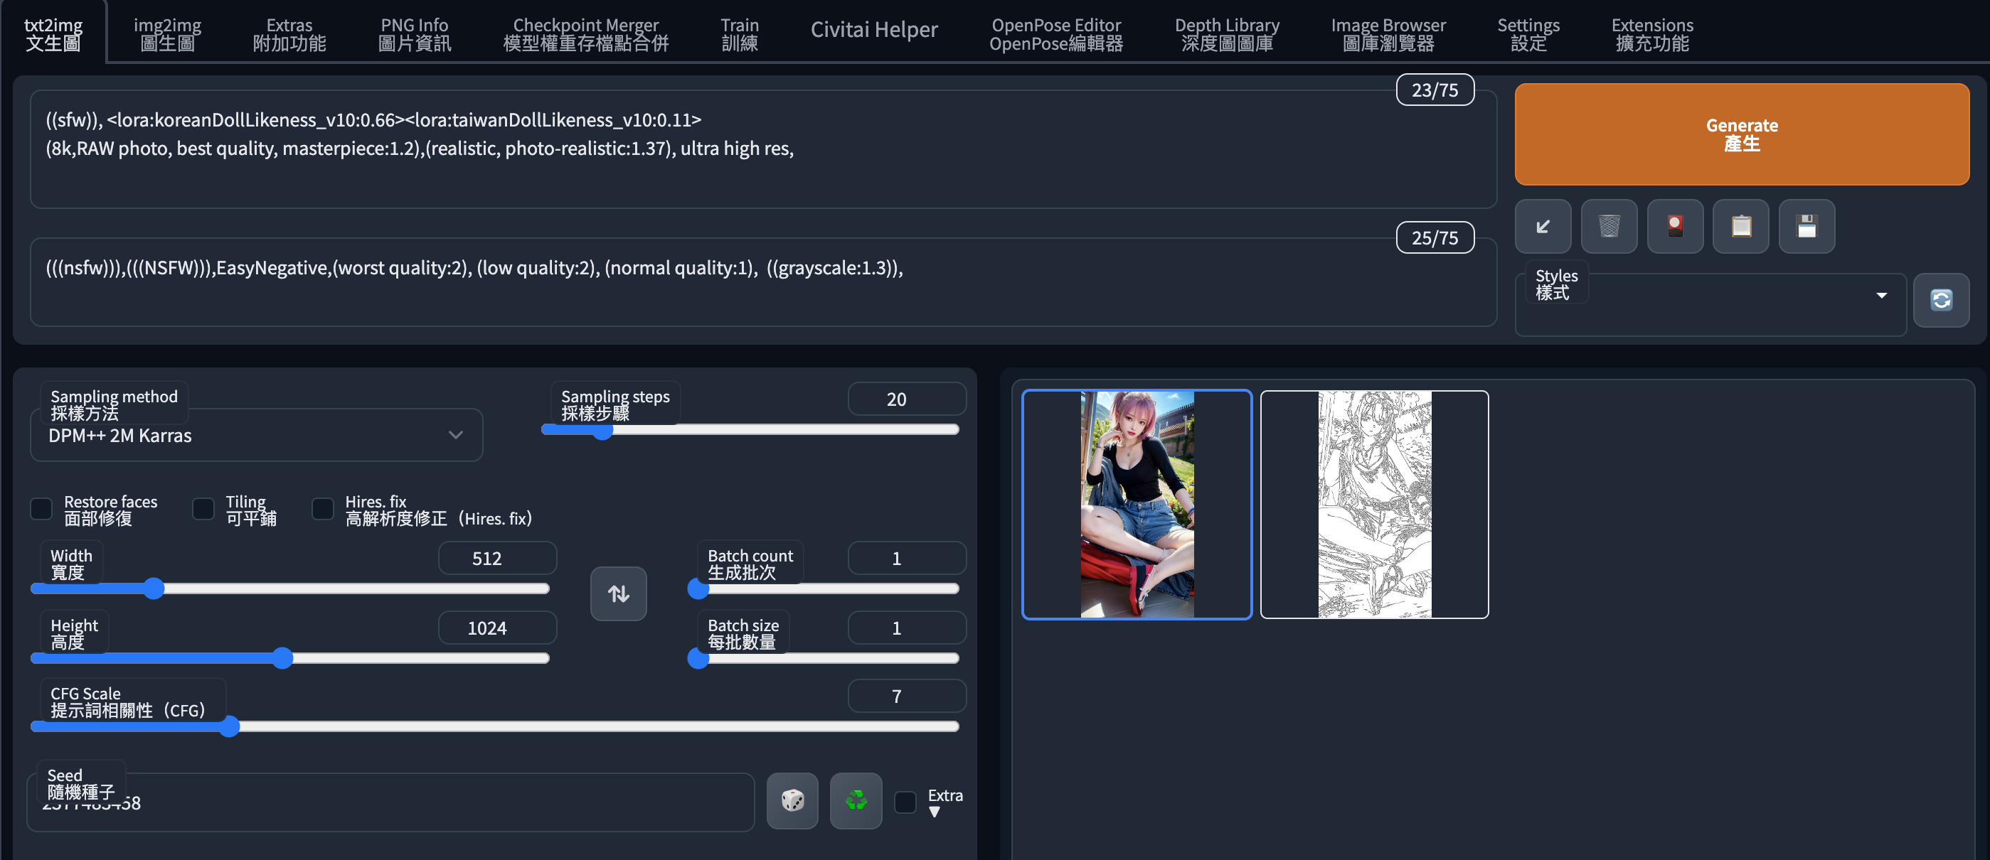1990x860 pixels.
Task: Select the line-art sketch output thumbnail
Action: [x=1373, y=504]
